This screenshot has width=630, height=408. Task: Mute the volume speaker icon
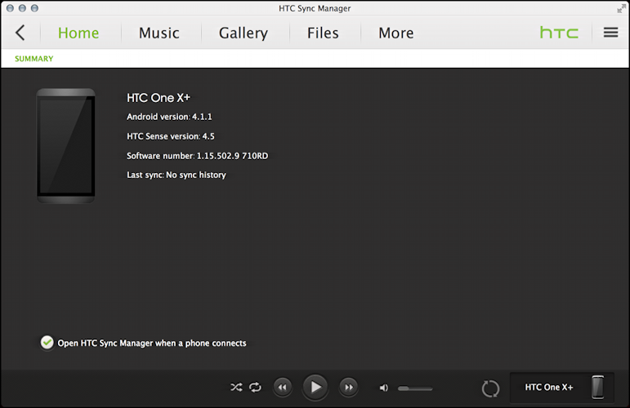(x=384, y=388)
